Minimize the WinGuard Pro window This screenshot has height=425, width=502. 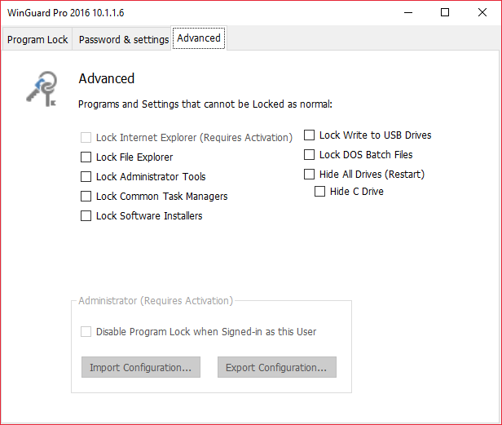pos(407,12)
